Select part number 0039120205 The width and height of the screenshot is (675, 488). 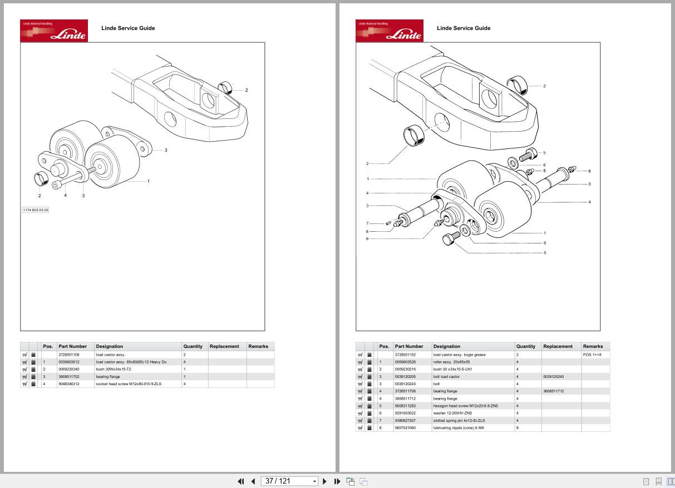pos(405,376)
